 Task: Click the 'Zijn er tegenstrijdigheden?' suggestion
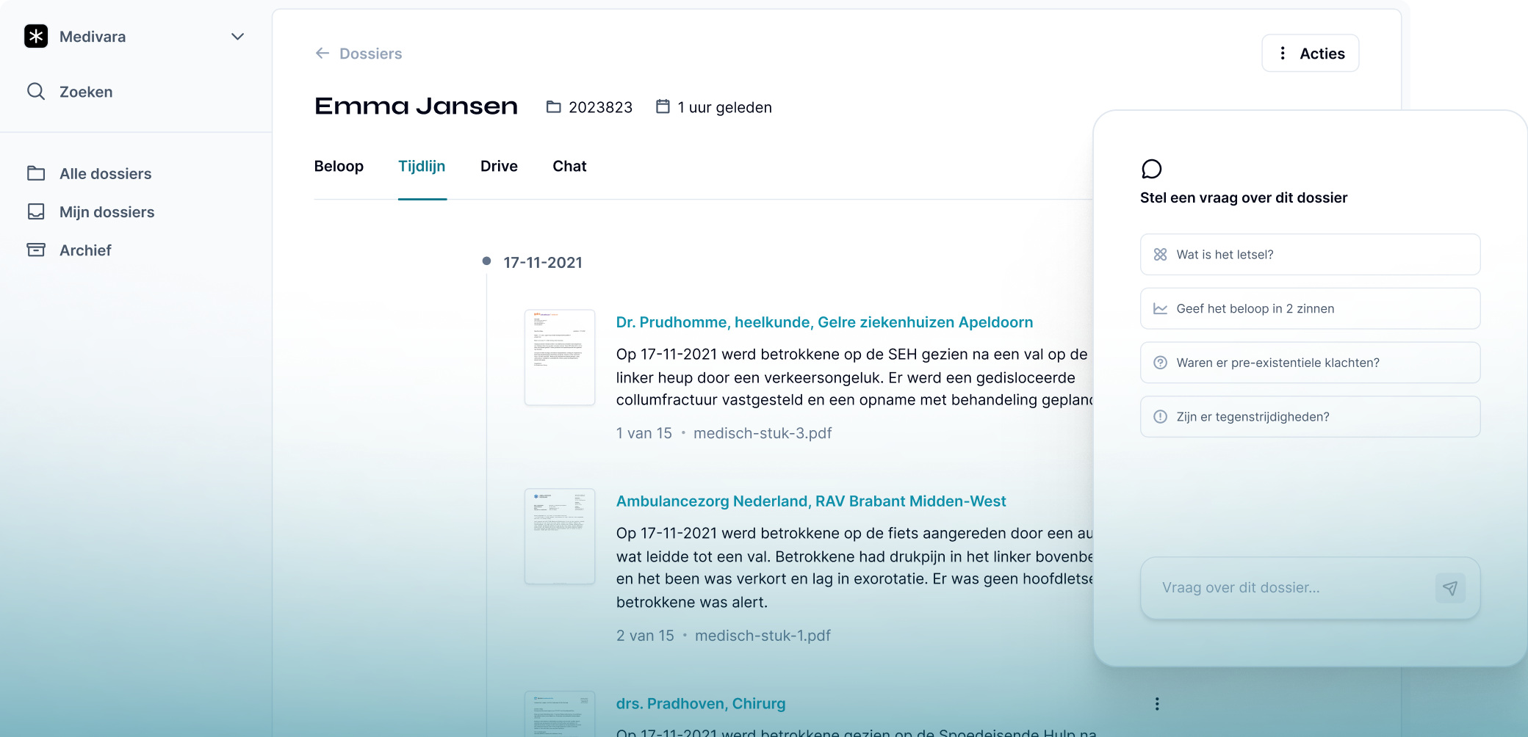point(1310,417)
